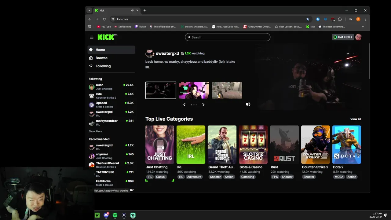391x220 pixels.
Task: Click the Get KICKs button
Action: pos(343,37)
